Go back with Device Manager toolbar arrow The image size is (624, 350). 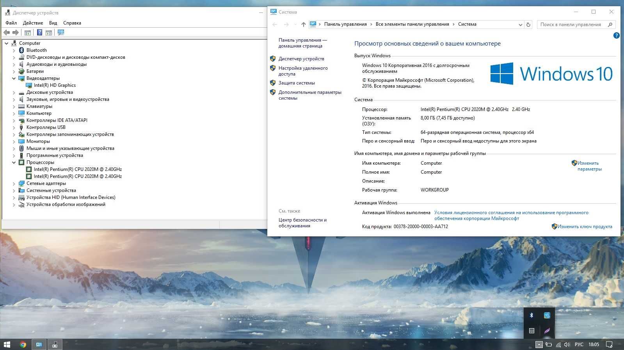coord(7,33)
